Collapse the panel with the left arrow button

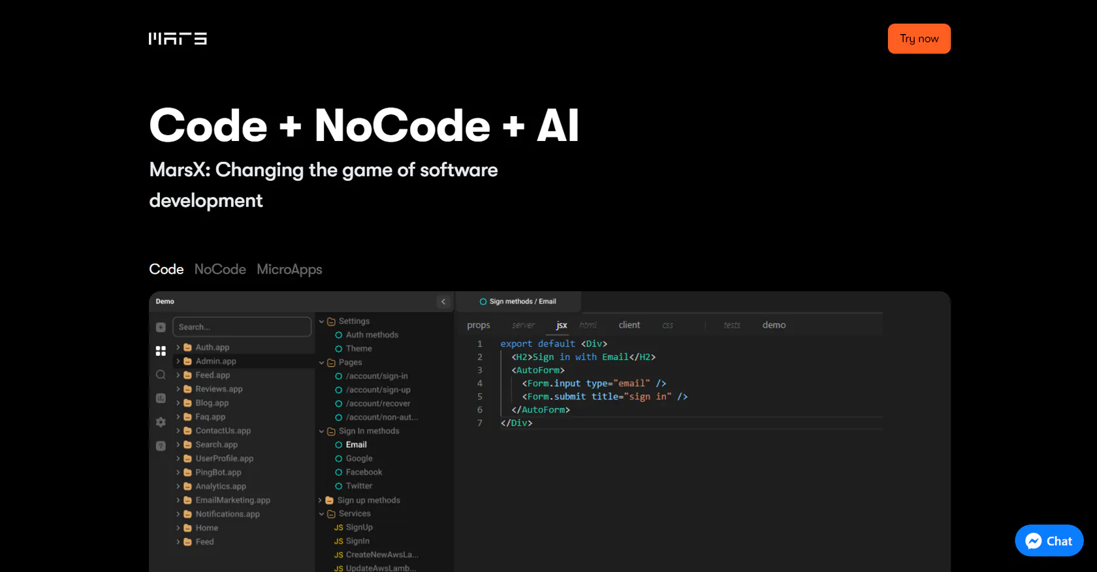[x=443, y=302]
